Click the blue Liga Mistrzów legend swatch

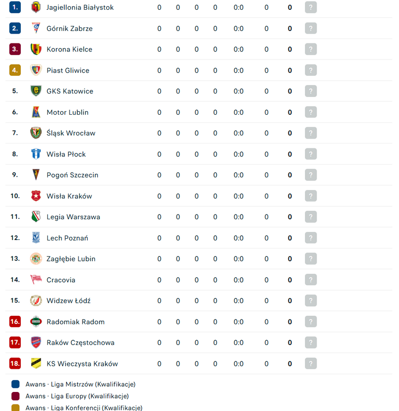click(x=16, y=384)
